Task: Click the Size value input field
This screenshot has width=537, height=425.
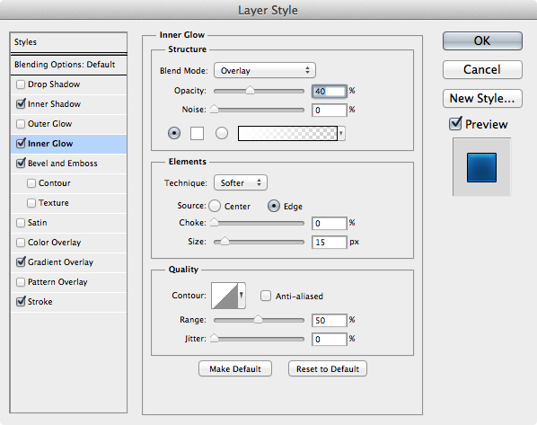Action: 330,243
